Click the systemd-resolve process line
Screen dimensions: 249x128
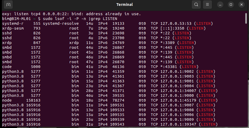pos(108,23)
